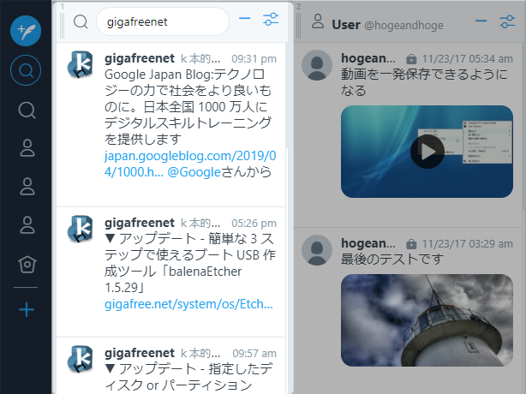This screenshot has height=394, width=526.
Task: Click the lock icon on 05:34 am tweet
Action: click(x=411, y=59)
